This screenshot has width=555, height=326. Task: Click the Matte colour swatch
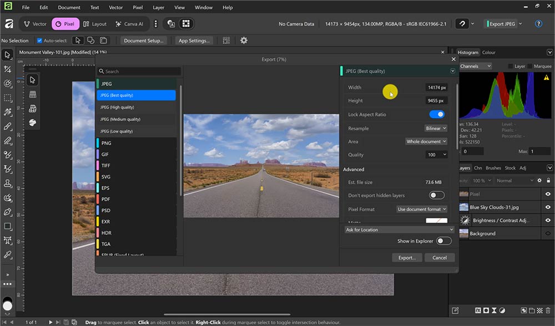tap(436, 220)
